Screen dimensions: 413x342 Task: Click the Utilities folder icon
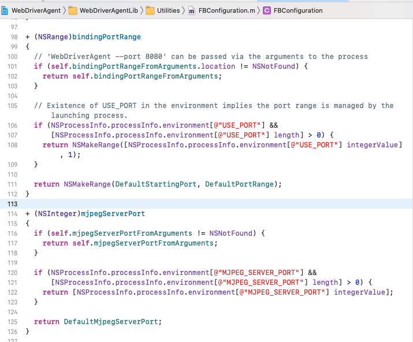point(150,10)
